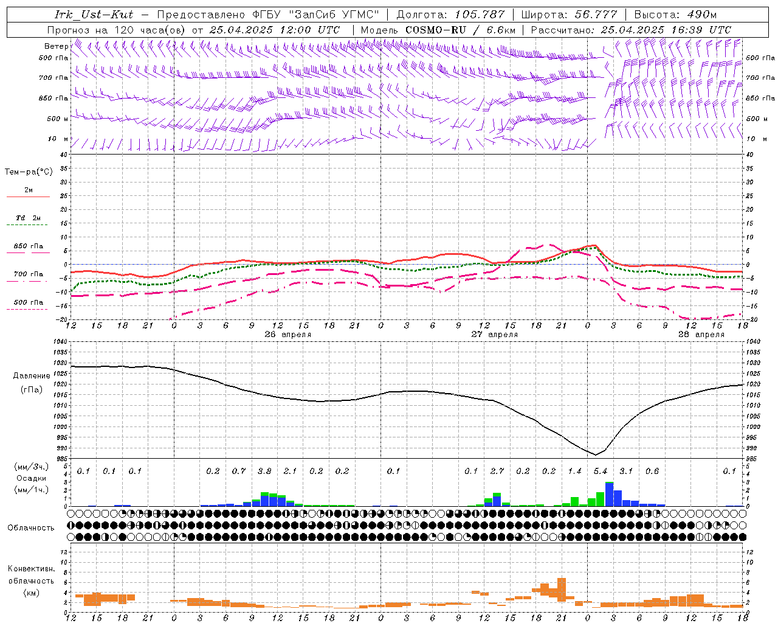
Task: Select the 0.7 precipitation value
Action: coord(239,471)
